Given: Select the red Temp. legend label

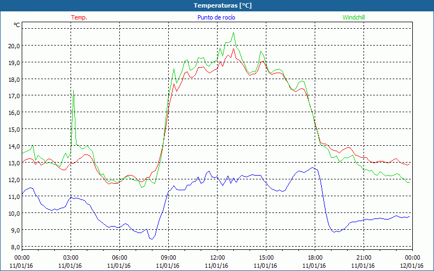Looking at the screenshot, I should 79,17.
